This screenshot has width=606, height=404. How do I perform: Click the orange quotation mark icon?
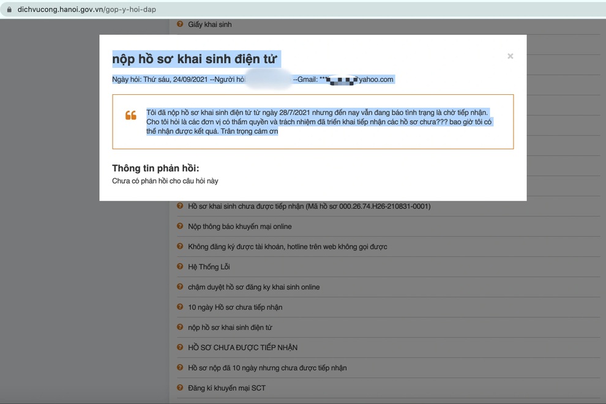pos(130,115)
